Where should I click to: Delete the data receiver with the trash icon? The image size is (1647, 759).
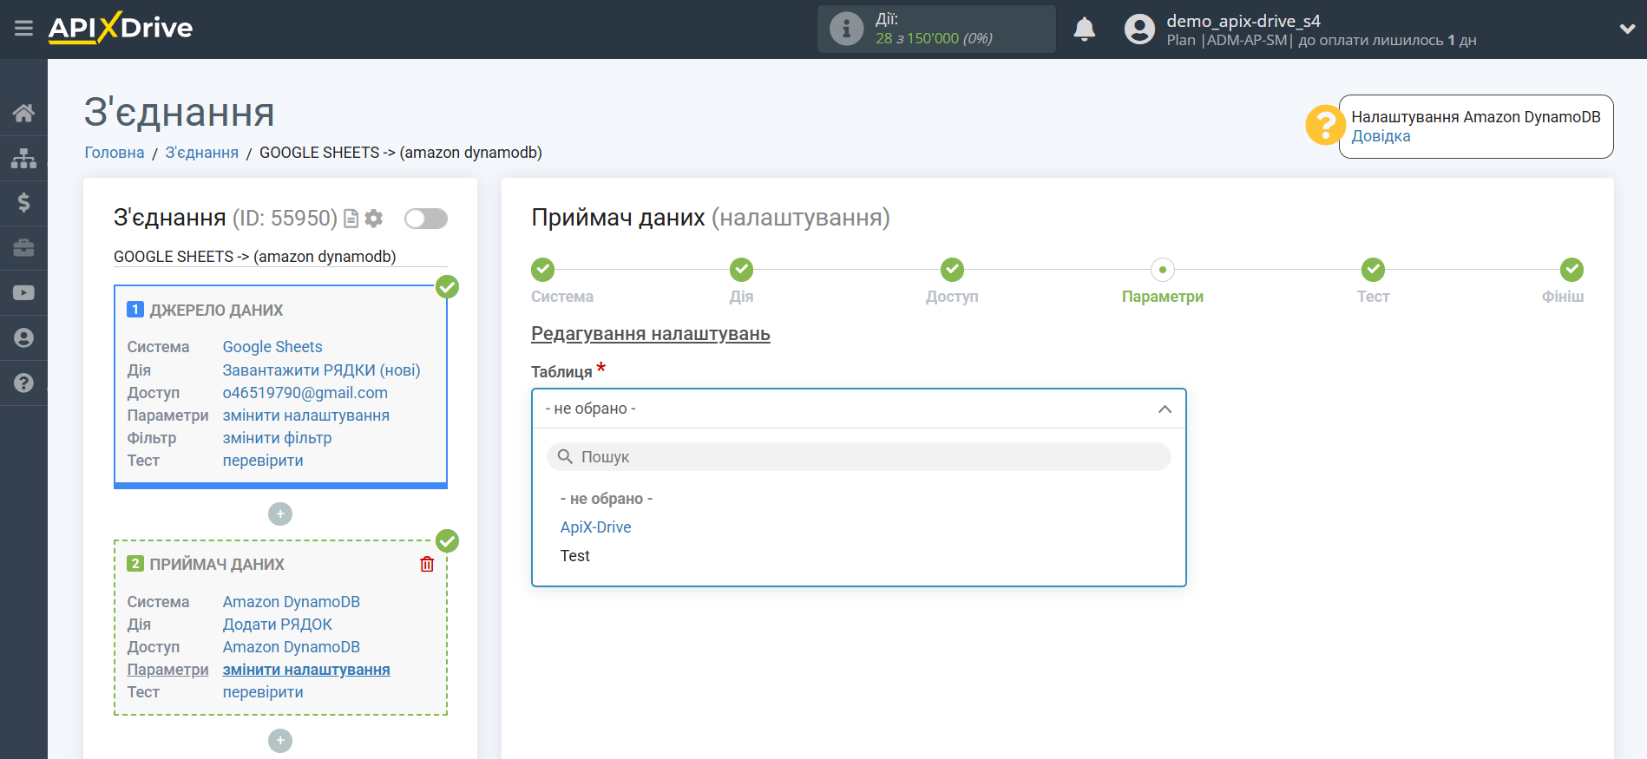tap(427, 565)
